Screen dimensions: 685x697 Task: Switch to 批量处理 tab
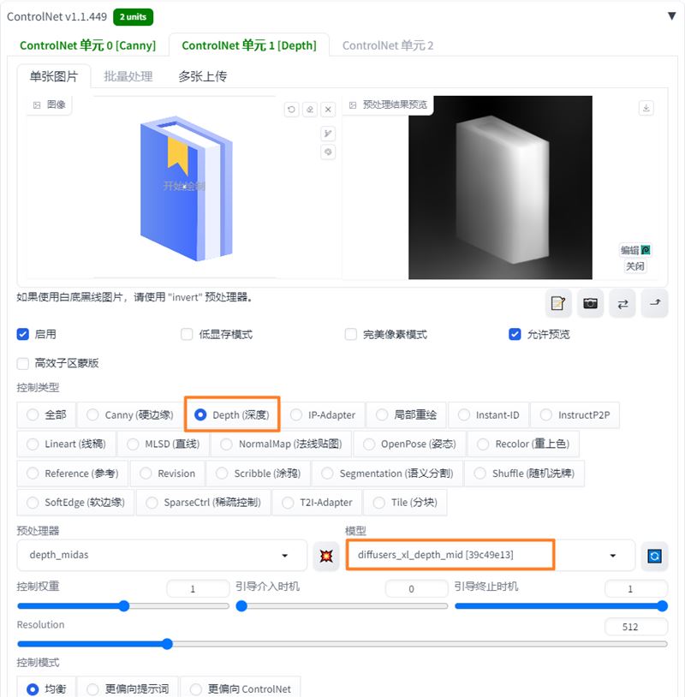[128, 76]
